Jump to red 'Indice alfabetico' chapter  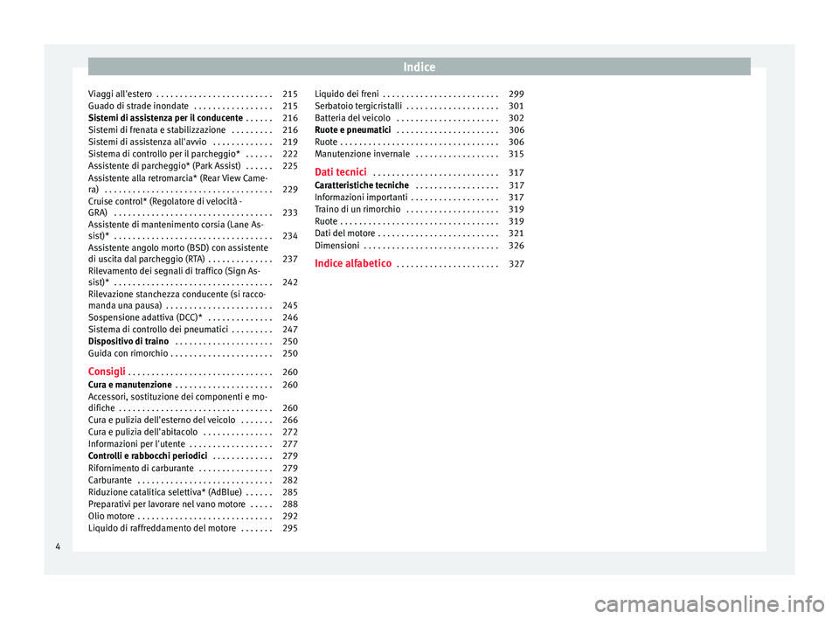(x=353, y=263)
